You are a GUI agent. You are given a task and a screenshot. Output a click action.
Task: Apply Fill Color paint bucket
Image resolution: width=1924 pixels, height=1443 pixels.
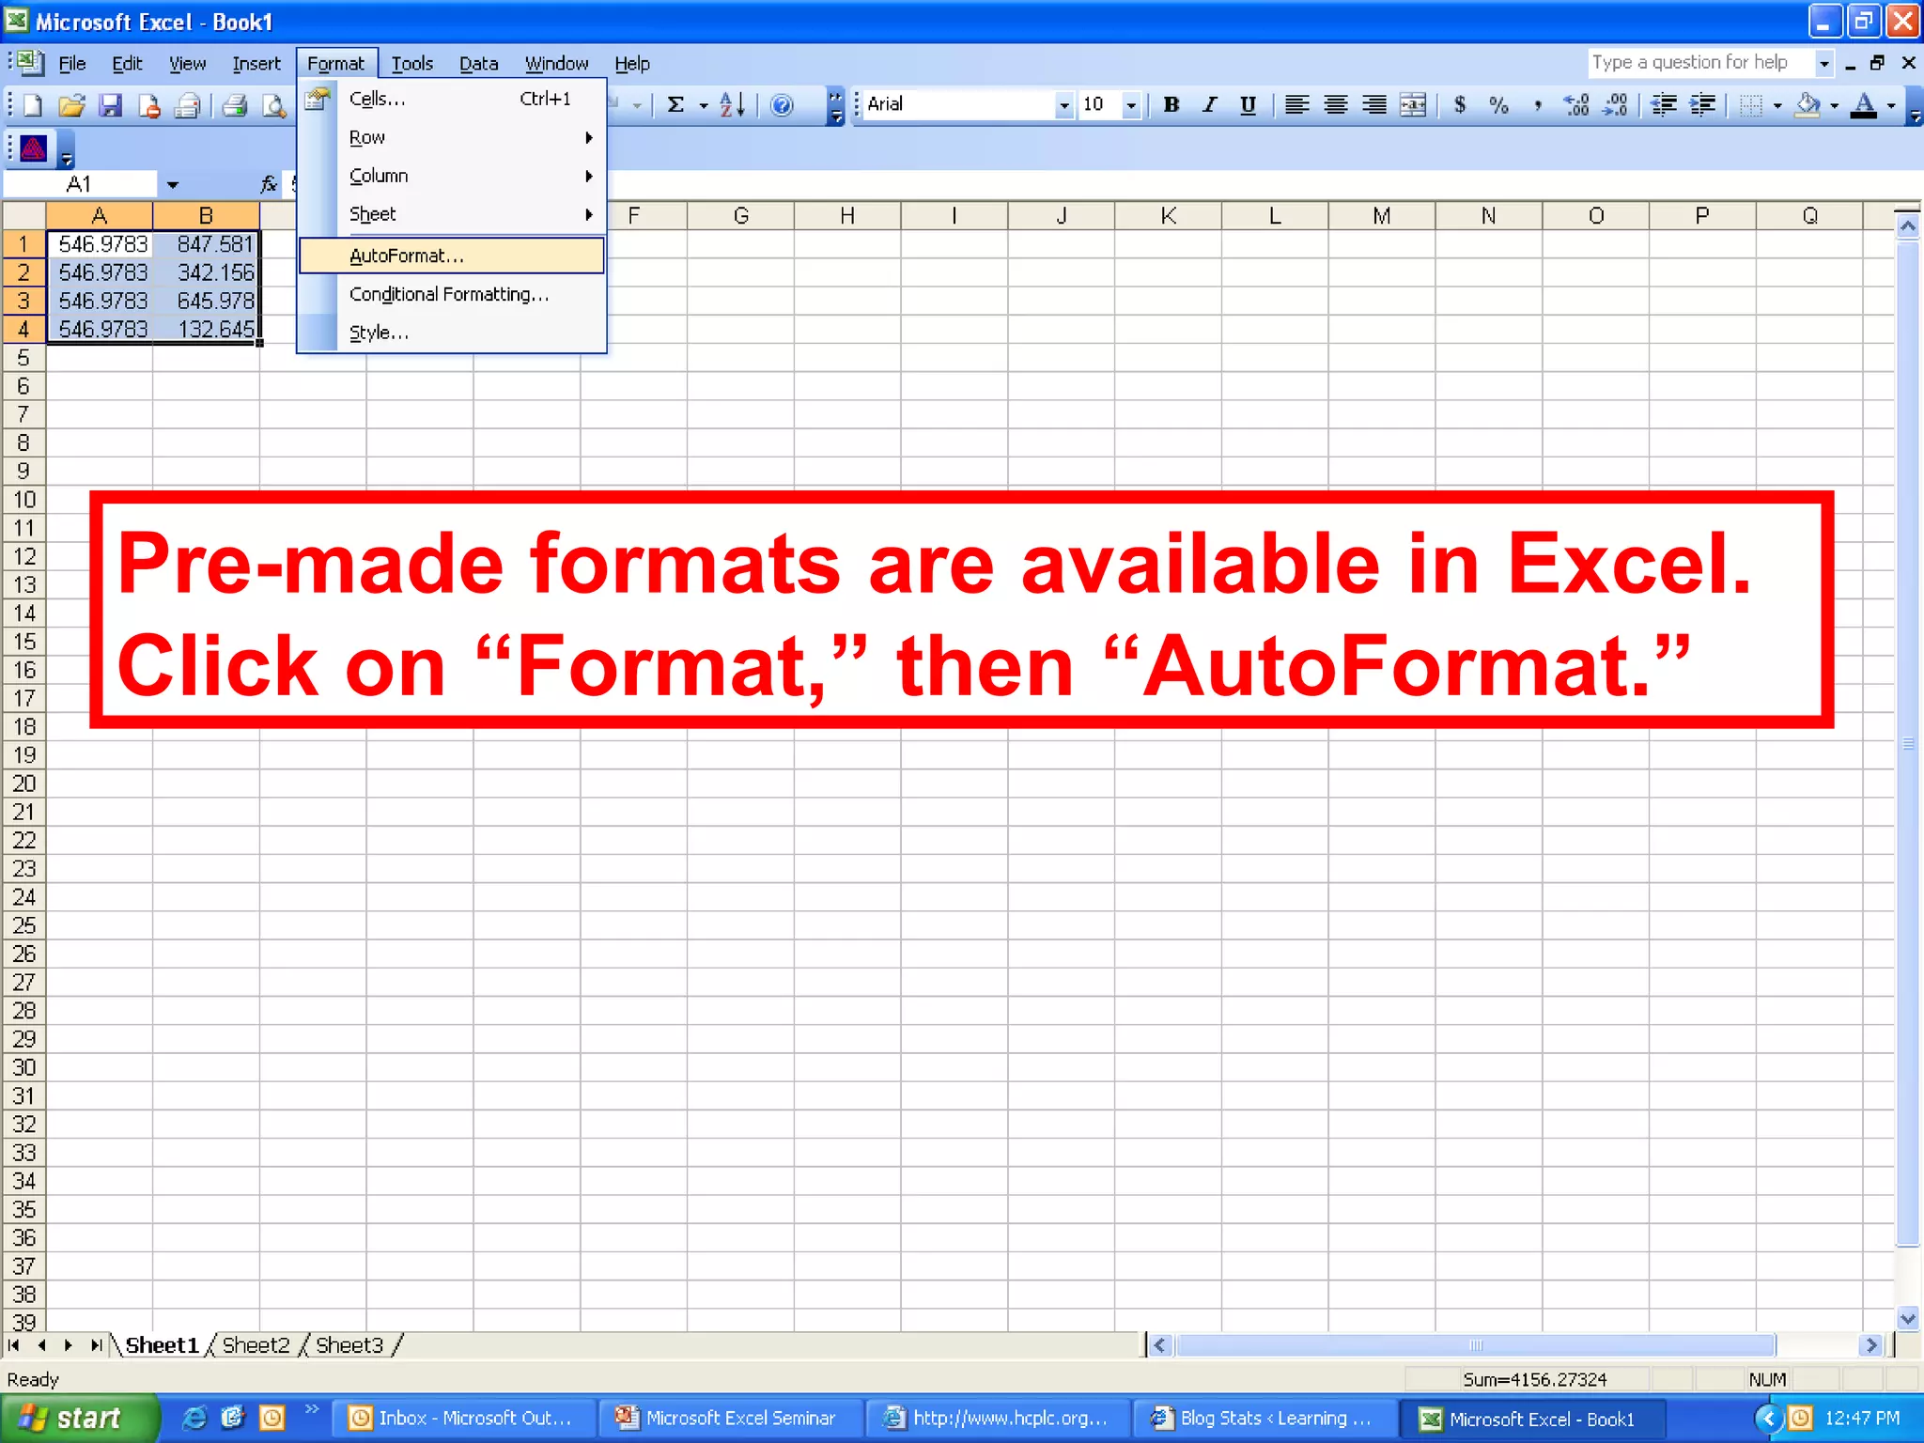(1808, 105)
